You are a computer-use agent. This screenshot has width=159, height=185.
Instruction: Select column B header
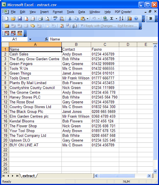click(x=76, y=45)
